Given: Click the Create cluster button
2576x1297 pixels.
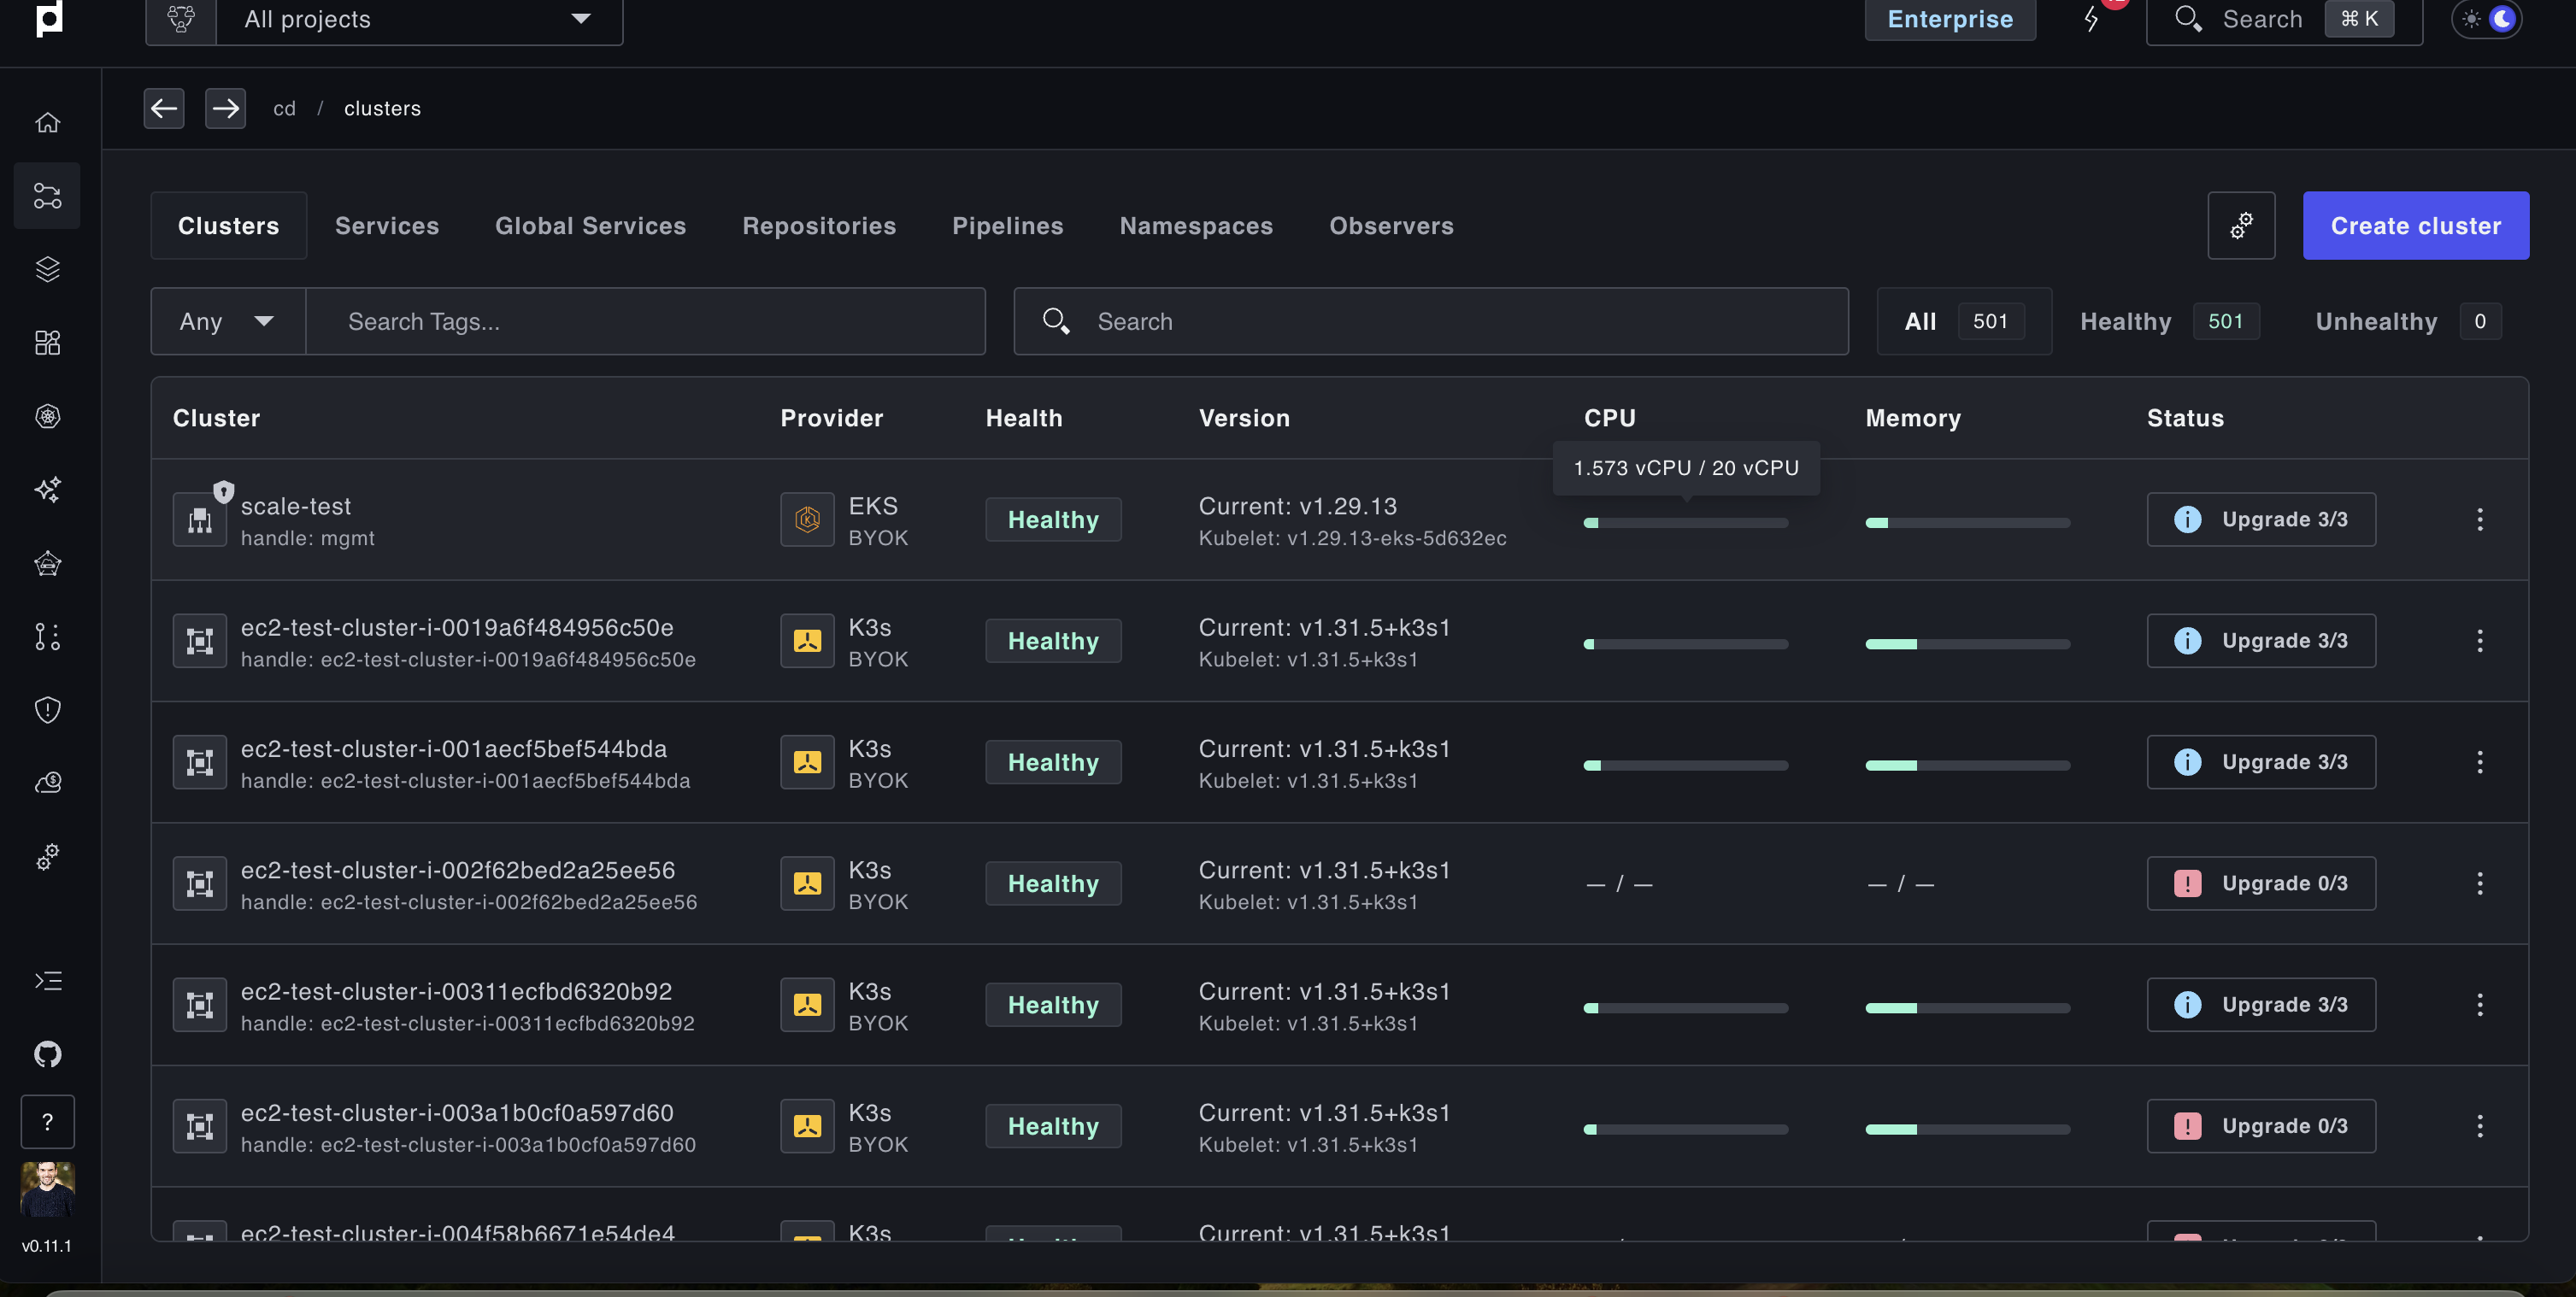Looking at the screenshot, I should [x=2415, y=226].
